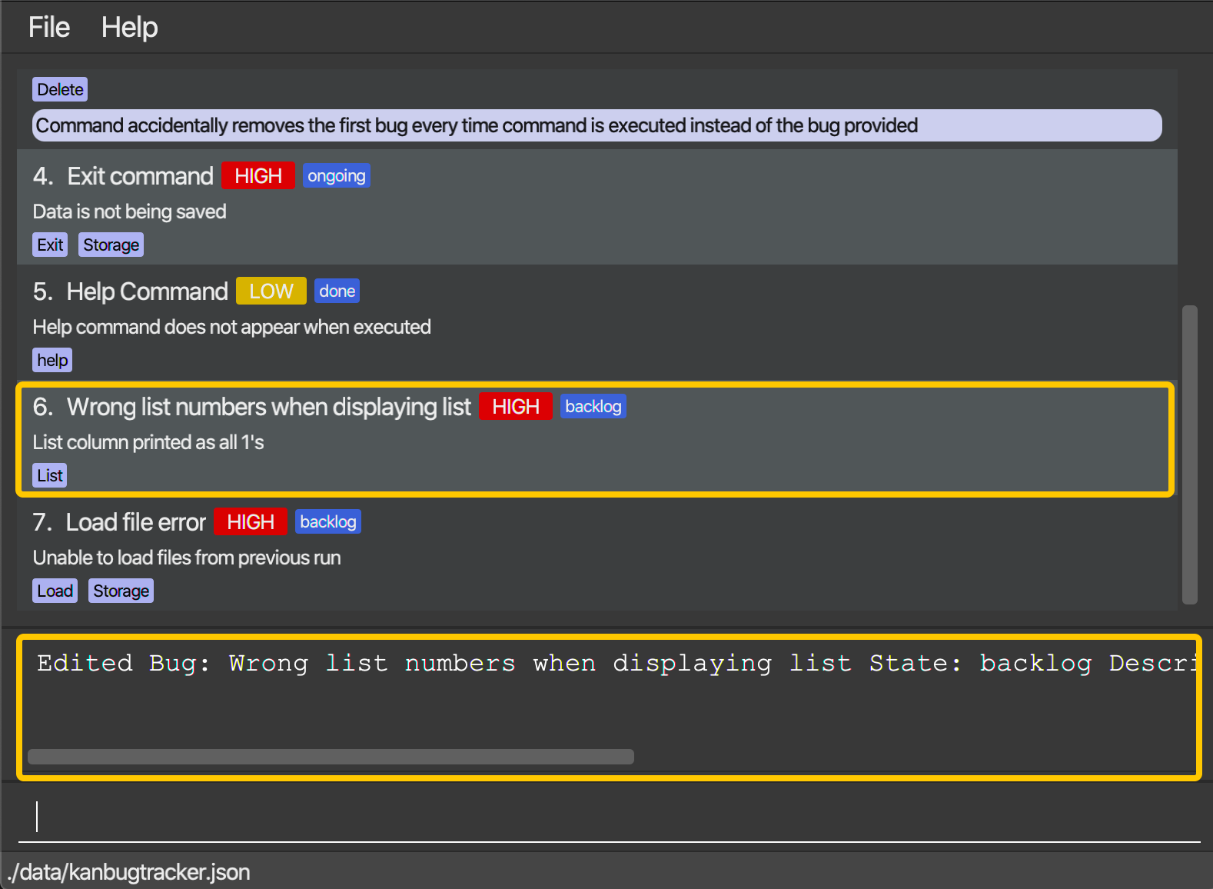Image resolution: width=1213 pixels, height=889 pixels.
Task: Click the Load tag
Action: pyautogui.click(x=55, y=591)
